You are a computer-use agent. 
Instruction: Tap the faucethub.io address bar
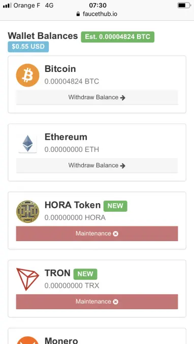[97, 14]
